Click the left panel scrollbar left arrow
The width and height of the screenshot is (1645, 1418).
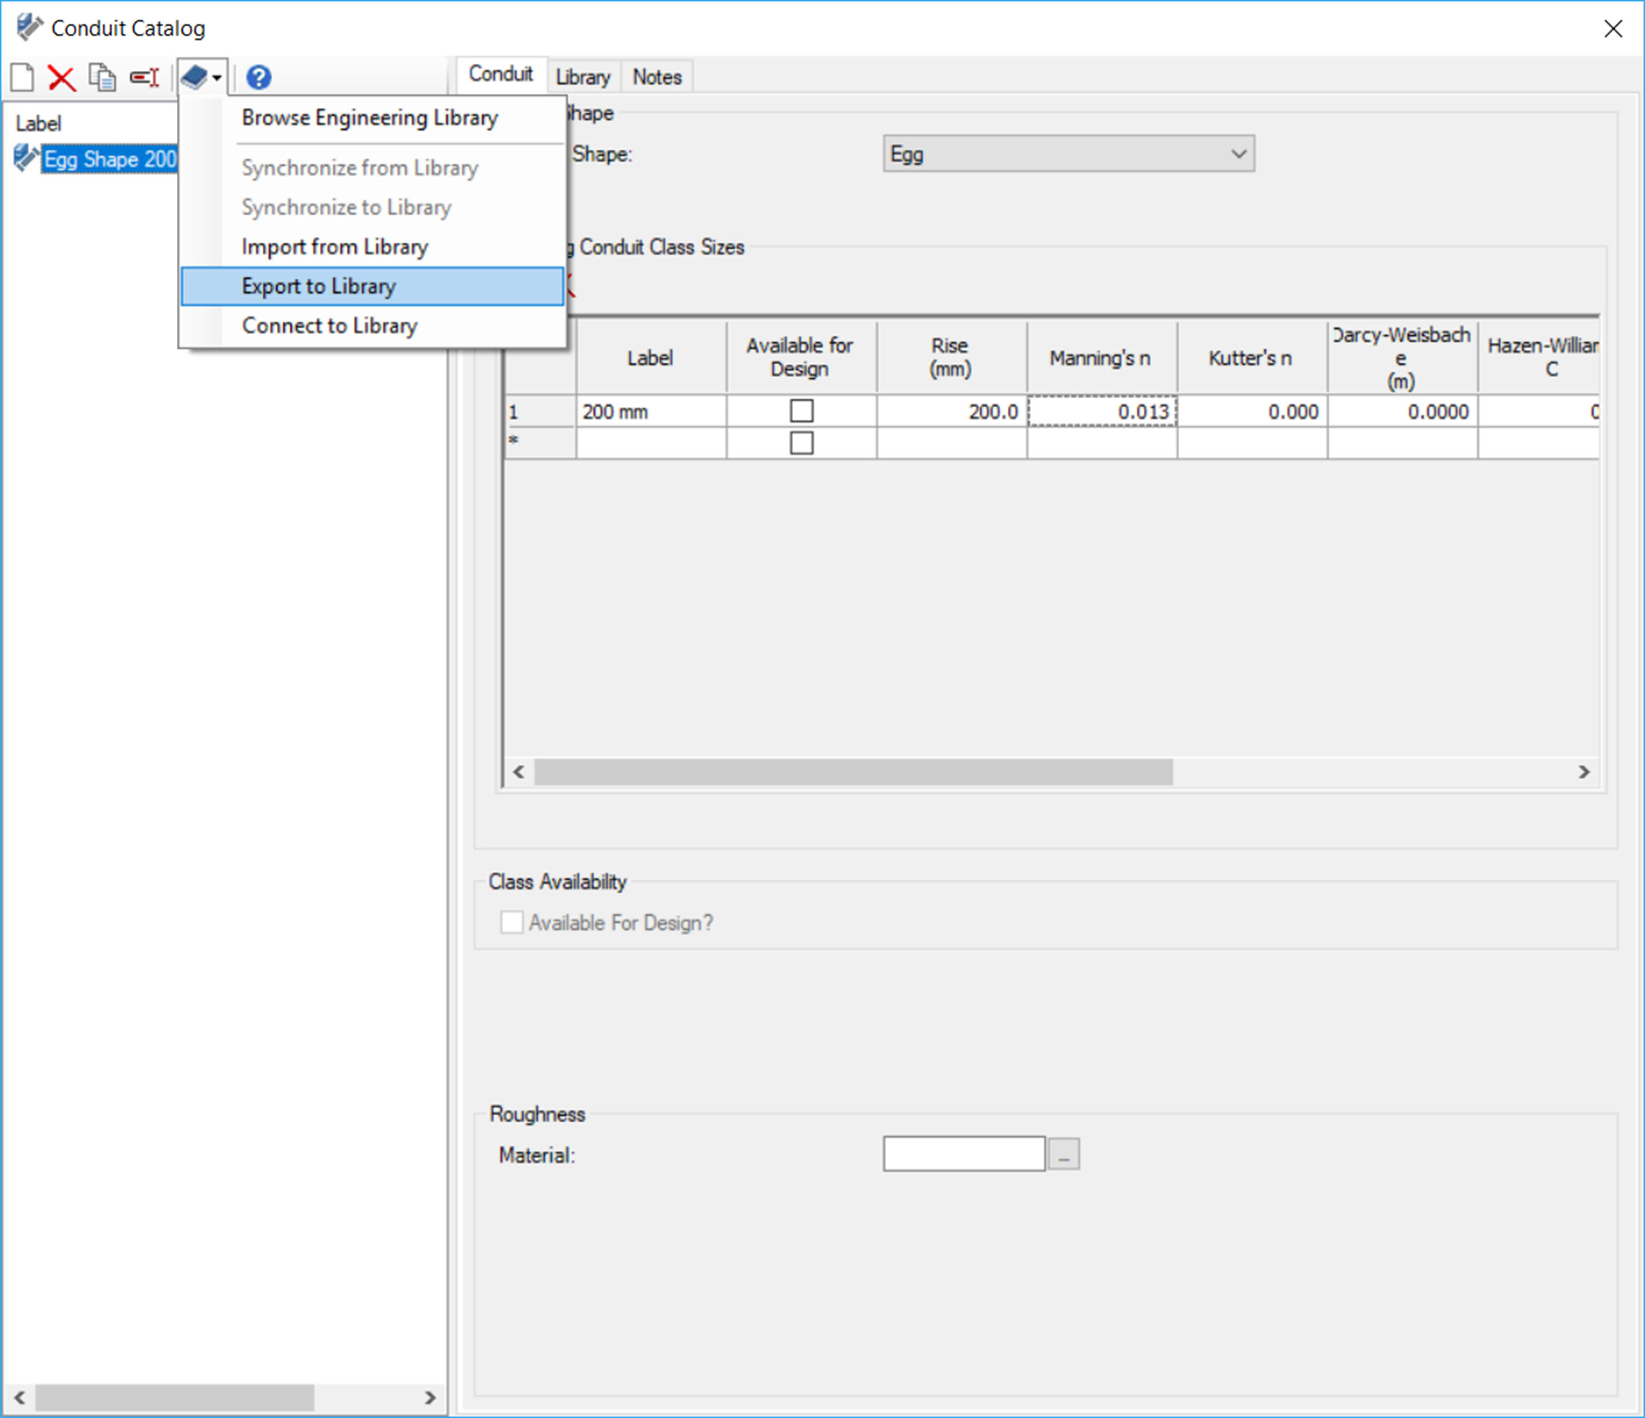point(19,1397)
